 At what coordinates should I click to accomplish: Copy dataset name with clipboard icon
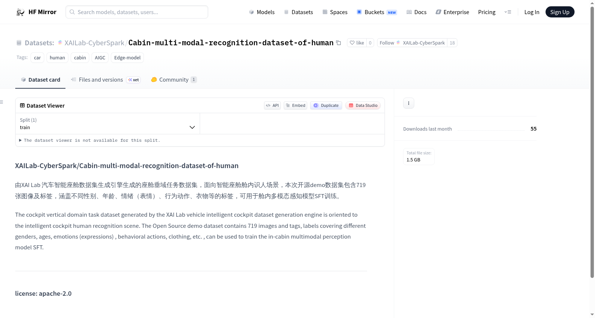(338, 43)
